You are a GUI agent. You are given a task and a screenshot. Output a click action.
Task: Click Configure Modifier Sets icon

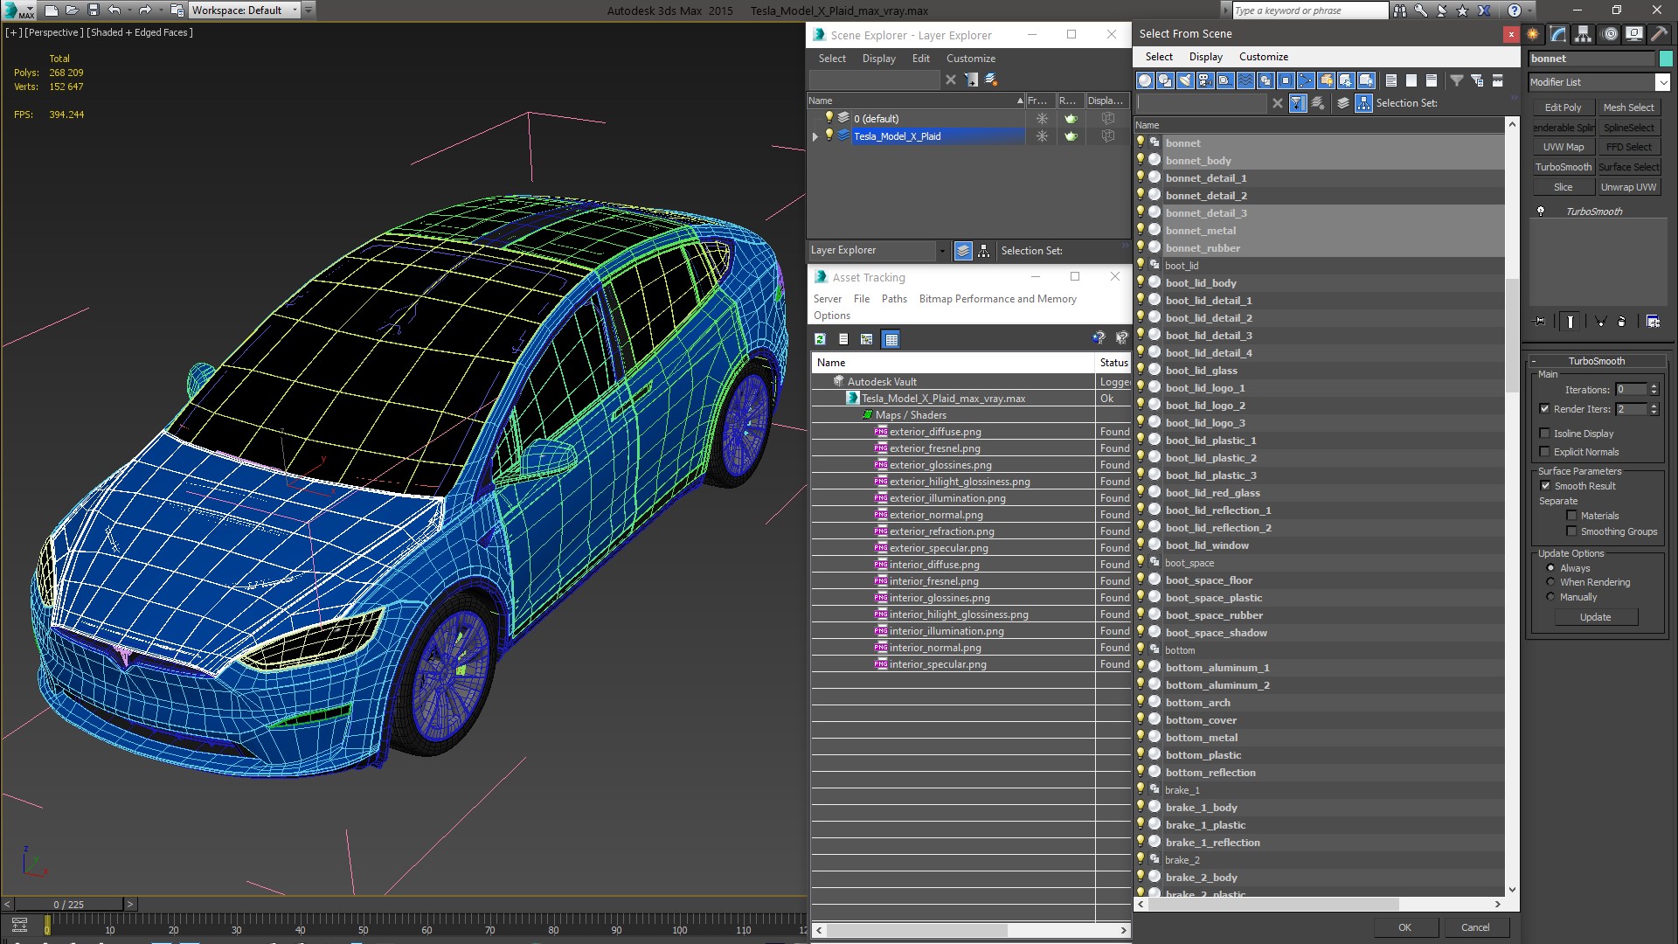(1653, 322)
